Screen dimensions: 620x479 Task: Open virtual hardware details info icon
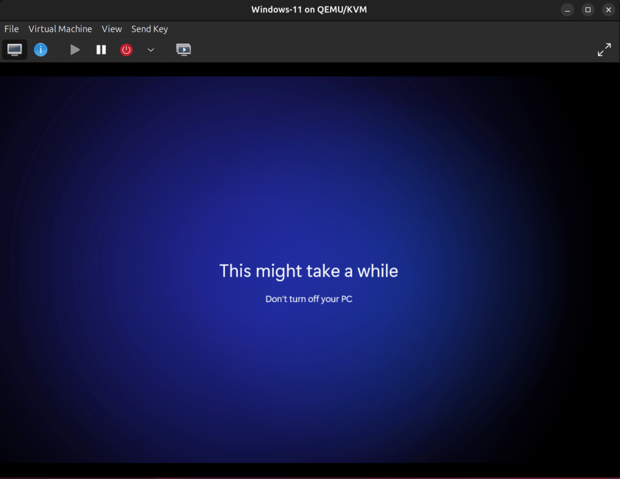click(x=41, y=50)
